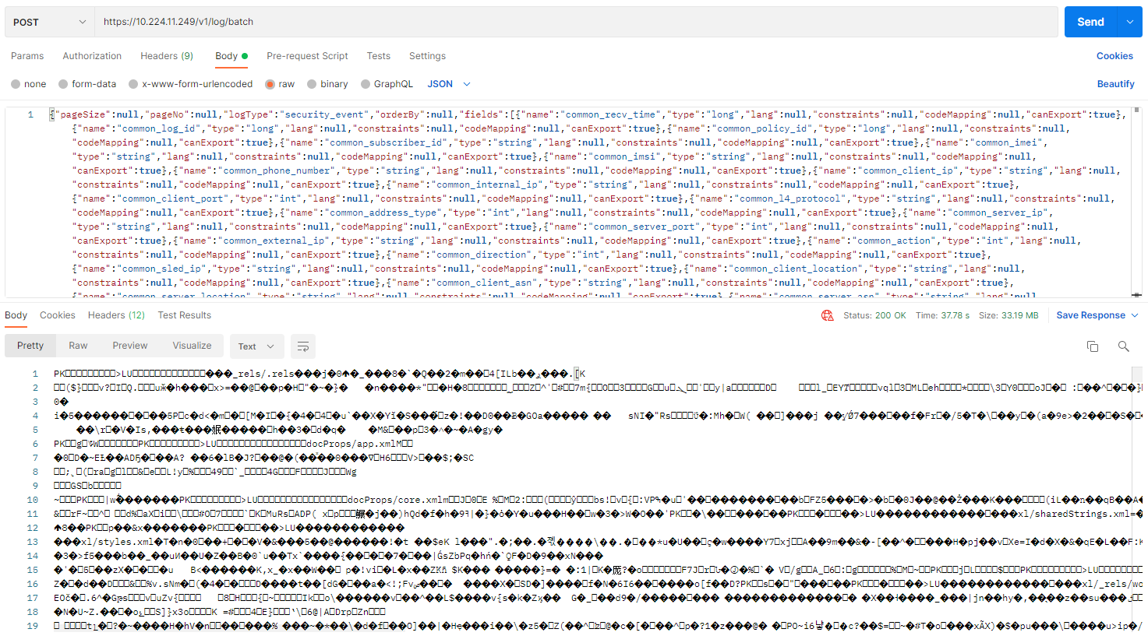The height and width of the screenshot is (636, 1148).
Task: Open the POST method dropdown
Action: pyautogui.click(x=49, y=23)
